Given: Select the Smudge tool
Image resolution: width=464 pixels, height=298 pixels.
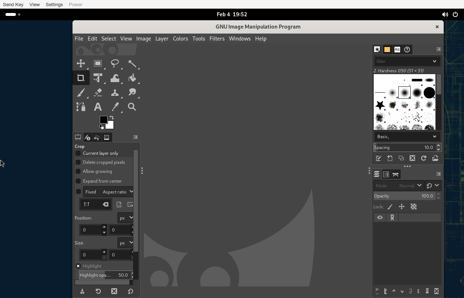Looking at the screenshot, I should (132, 92).
